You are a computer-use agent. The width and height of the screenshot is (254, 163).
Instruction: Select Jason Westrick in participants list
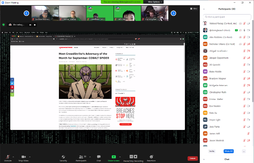pyautogui.click(x=227, y=140)
